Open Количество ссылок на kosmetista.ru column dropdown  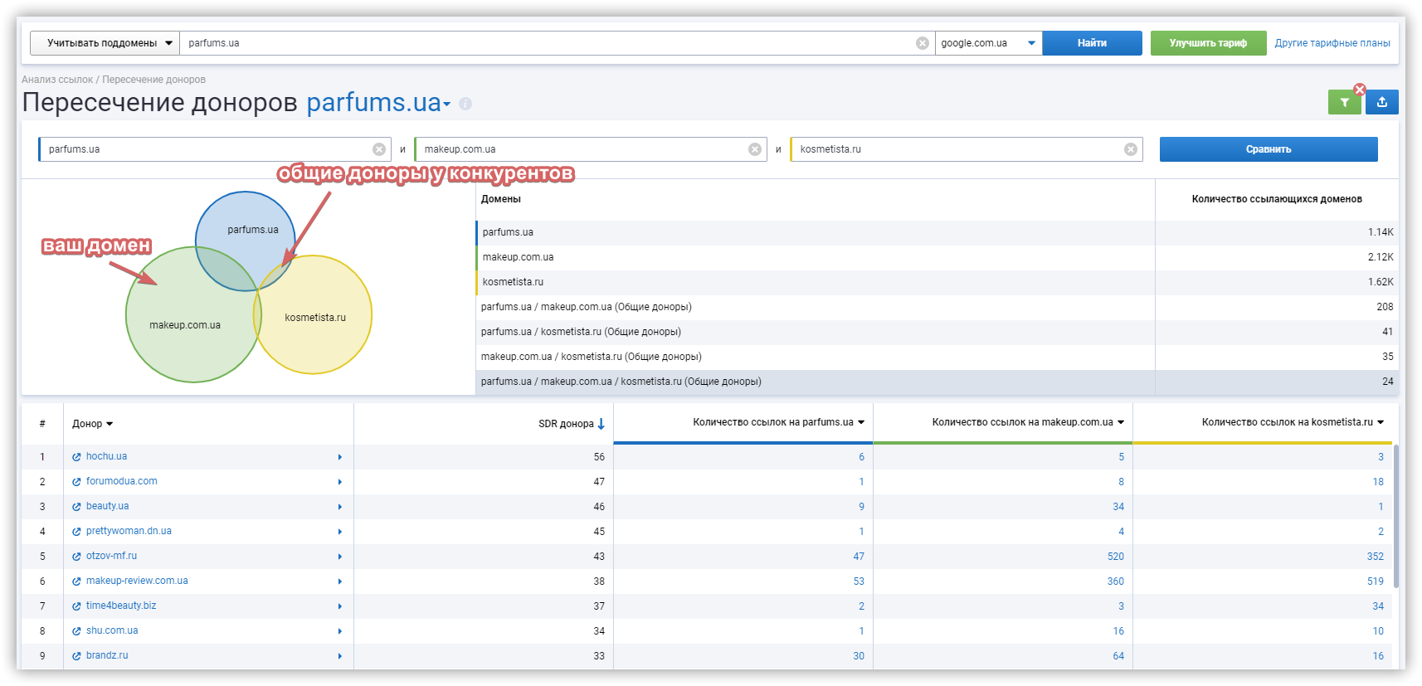[1381, 422]
